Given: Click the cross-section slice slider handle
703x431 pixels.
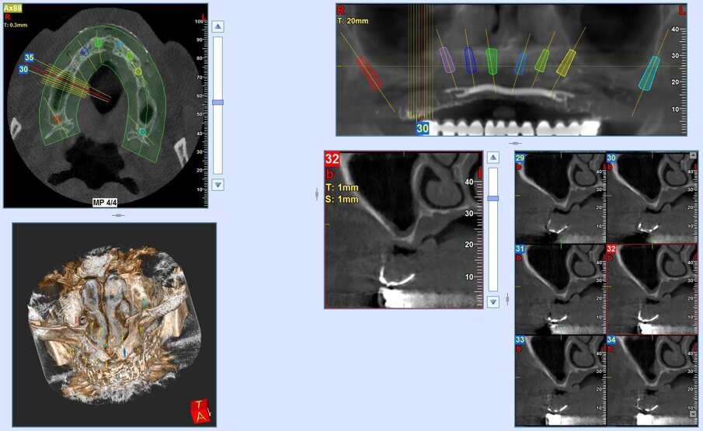Looking at the screenshot, I should pos(492,198).
